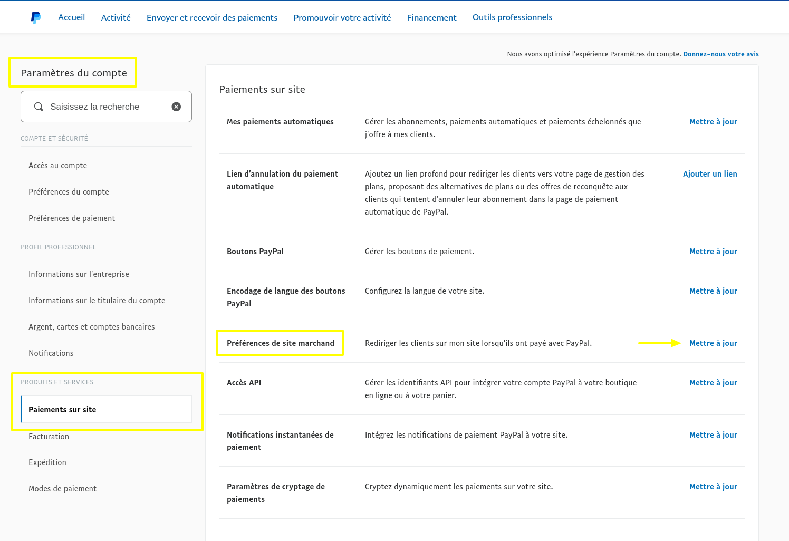
Task: Update the Boutons PayPal settings
Action: (713, 251)
